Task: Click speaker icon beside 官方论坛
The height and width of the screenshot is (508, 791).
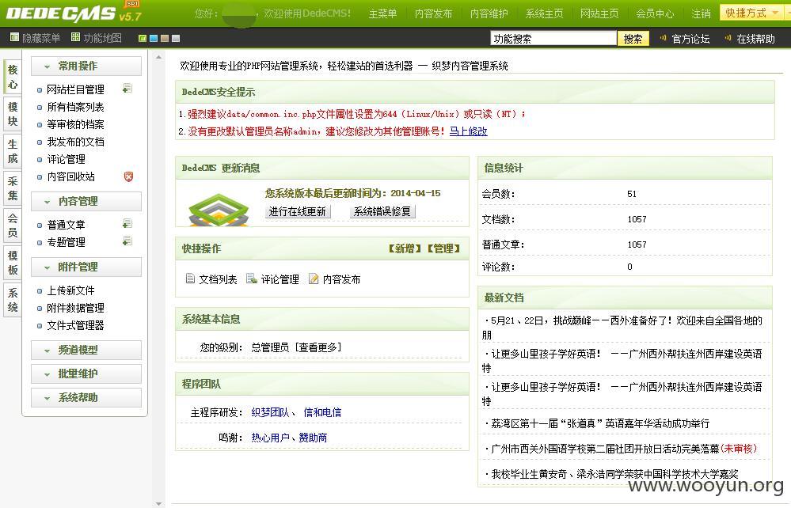Action: tap(663, 38)
